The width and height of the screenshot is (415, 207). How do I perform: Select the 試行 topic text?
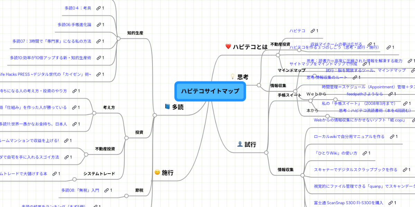tap(250, 144)
